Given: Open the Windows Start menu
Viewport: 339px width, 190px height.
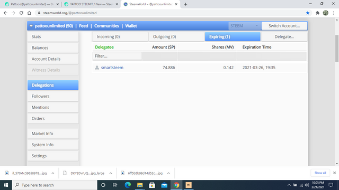Looking at the screenshot, I should point(6,185).
